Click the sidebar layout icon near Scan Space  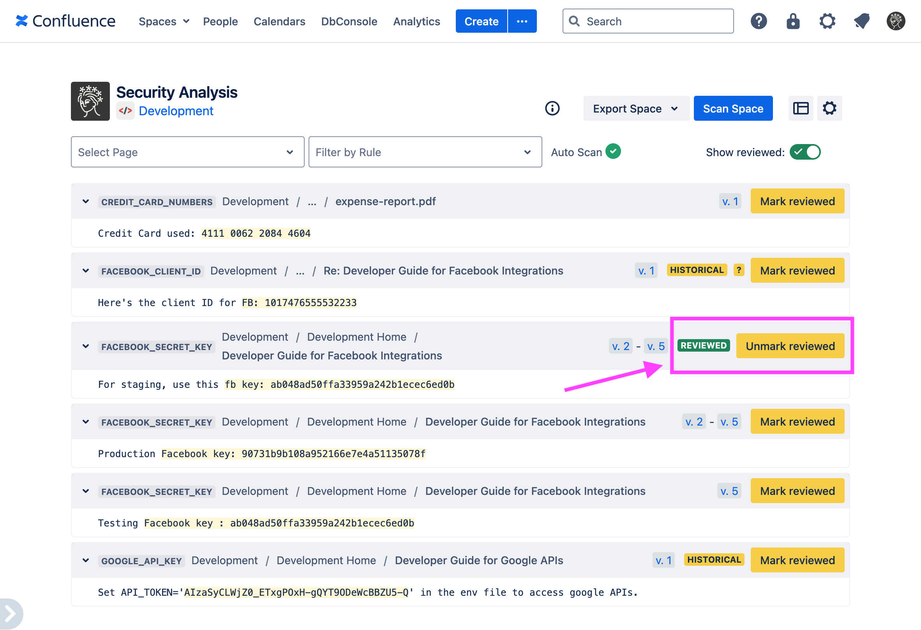[x=801, y=108]
